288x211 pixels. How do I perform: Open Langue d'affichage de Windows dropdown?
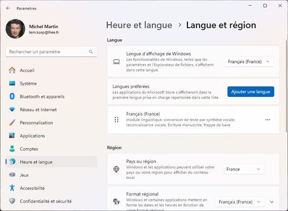tap(249, 61)
